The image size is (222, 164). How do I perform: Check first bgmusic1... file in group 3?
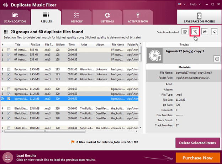pos(9,89)
